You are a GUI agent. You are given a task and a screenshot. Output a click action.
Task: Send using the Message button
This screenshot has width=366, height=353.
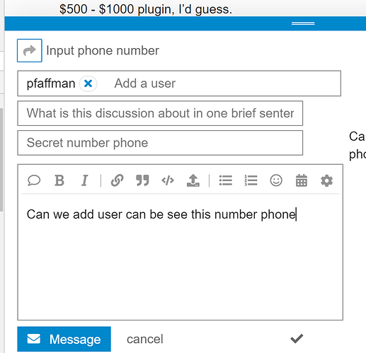click(x=64, y=339)
